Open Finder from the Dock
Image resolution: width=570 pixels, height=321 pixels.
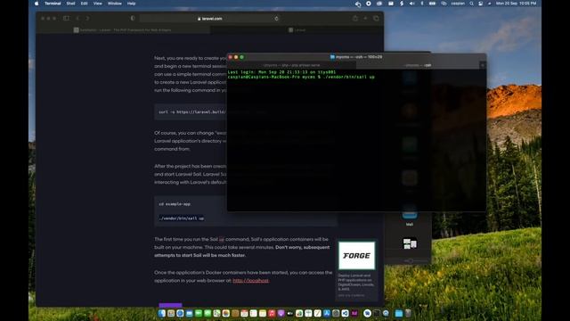click(162, 313)
